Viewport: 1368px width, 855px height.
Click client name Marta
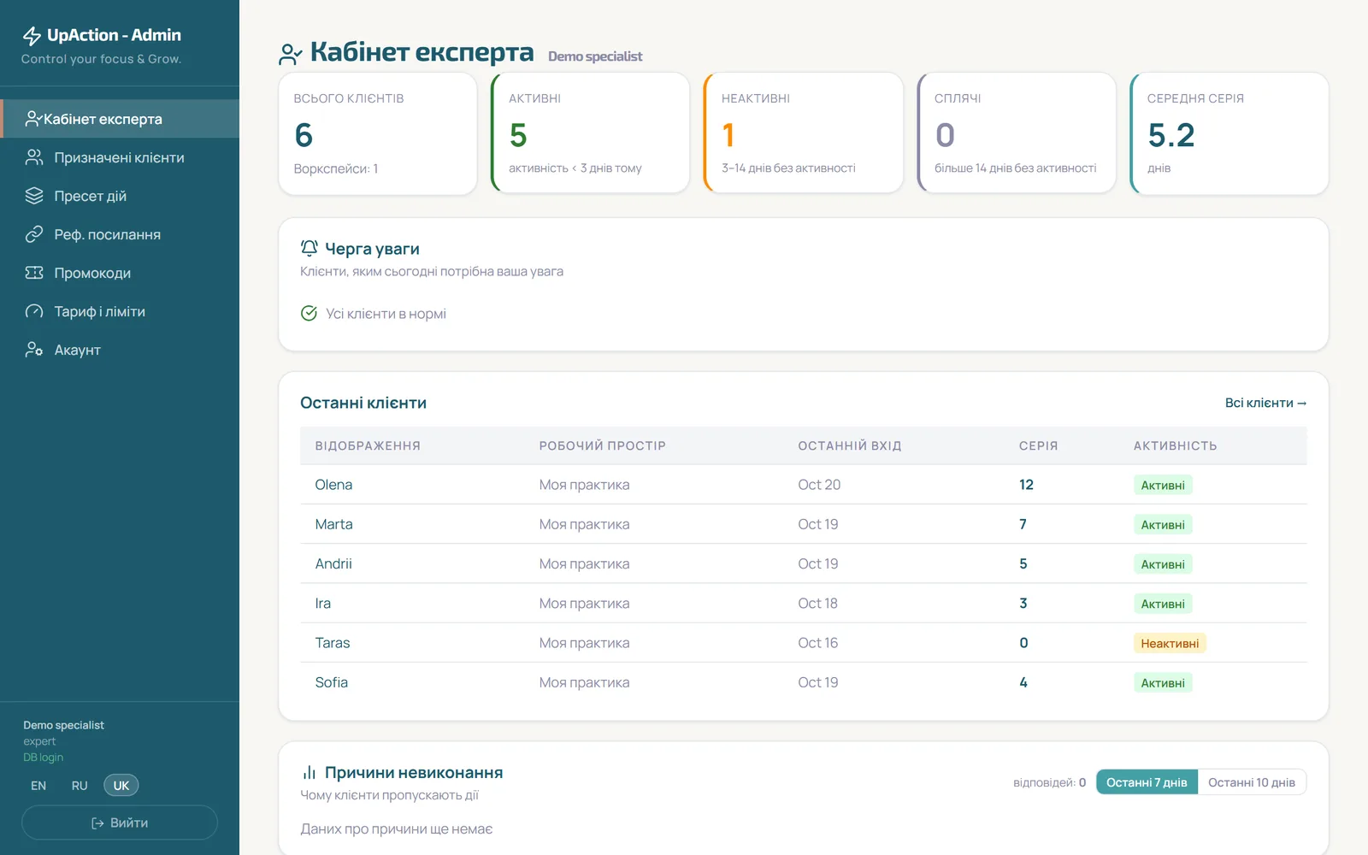pos(333,524)
